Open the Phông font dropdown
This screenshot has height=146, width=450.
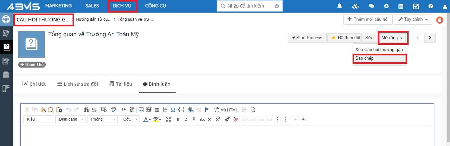(102, 119)
